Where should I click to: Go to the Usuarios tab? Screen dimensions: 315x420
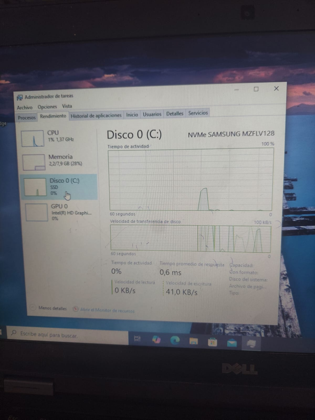[152, 114]
